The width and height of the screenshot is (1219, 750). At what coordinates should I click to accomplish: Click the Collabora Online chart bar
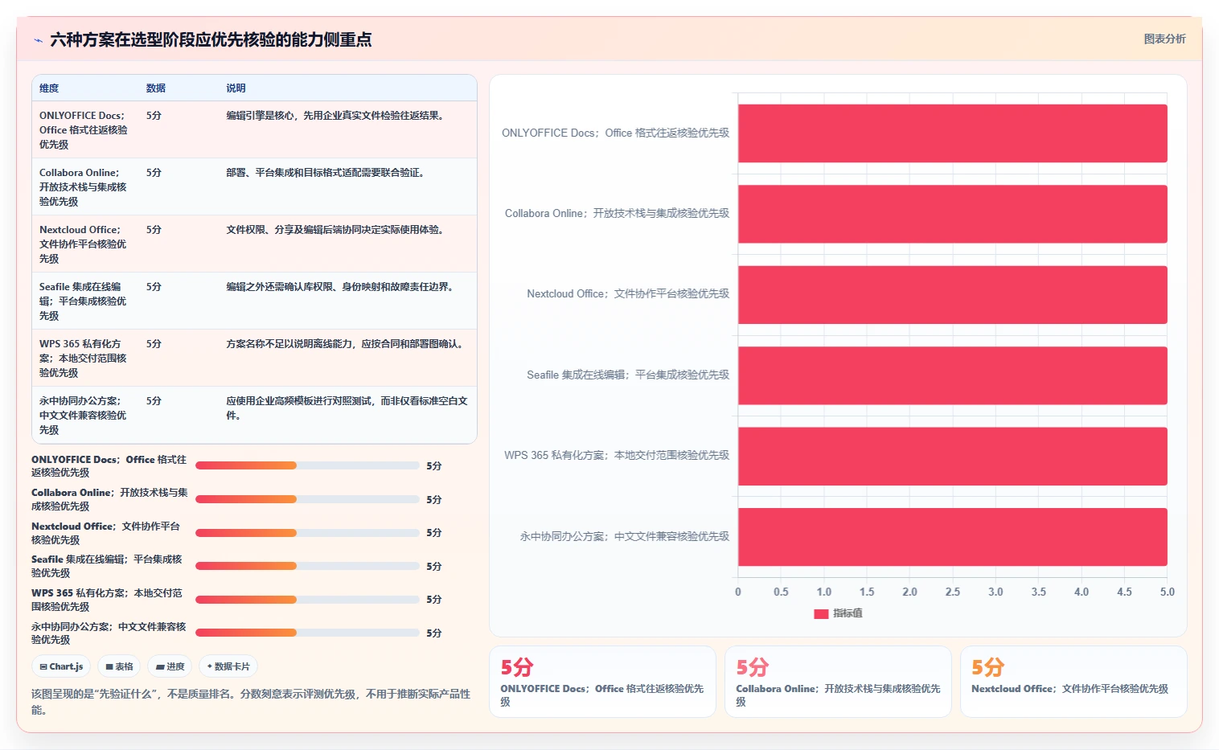click(x=953, y=214)
